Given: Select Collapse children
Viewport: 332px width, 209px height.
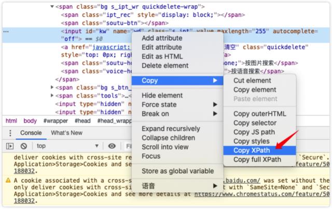Looking at the screenshot, I should (168, 138).
